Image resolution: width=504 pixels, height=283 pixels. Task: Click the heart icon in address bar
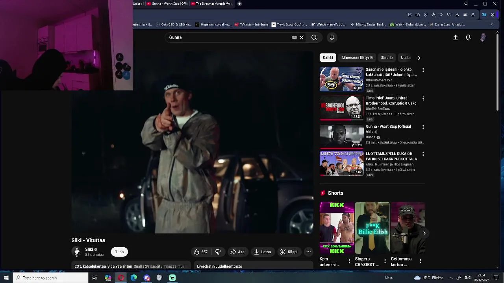449,15
